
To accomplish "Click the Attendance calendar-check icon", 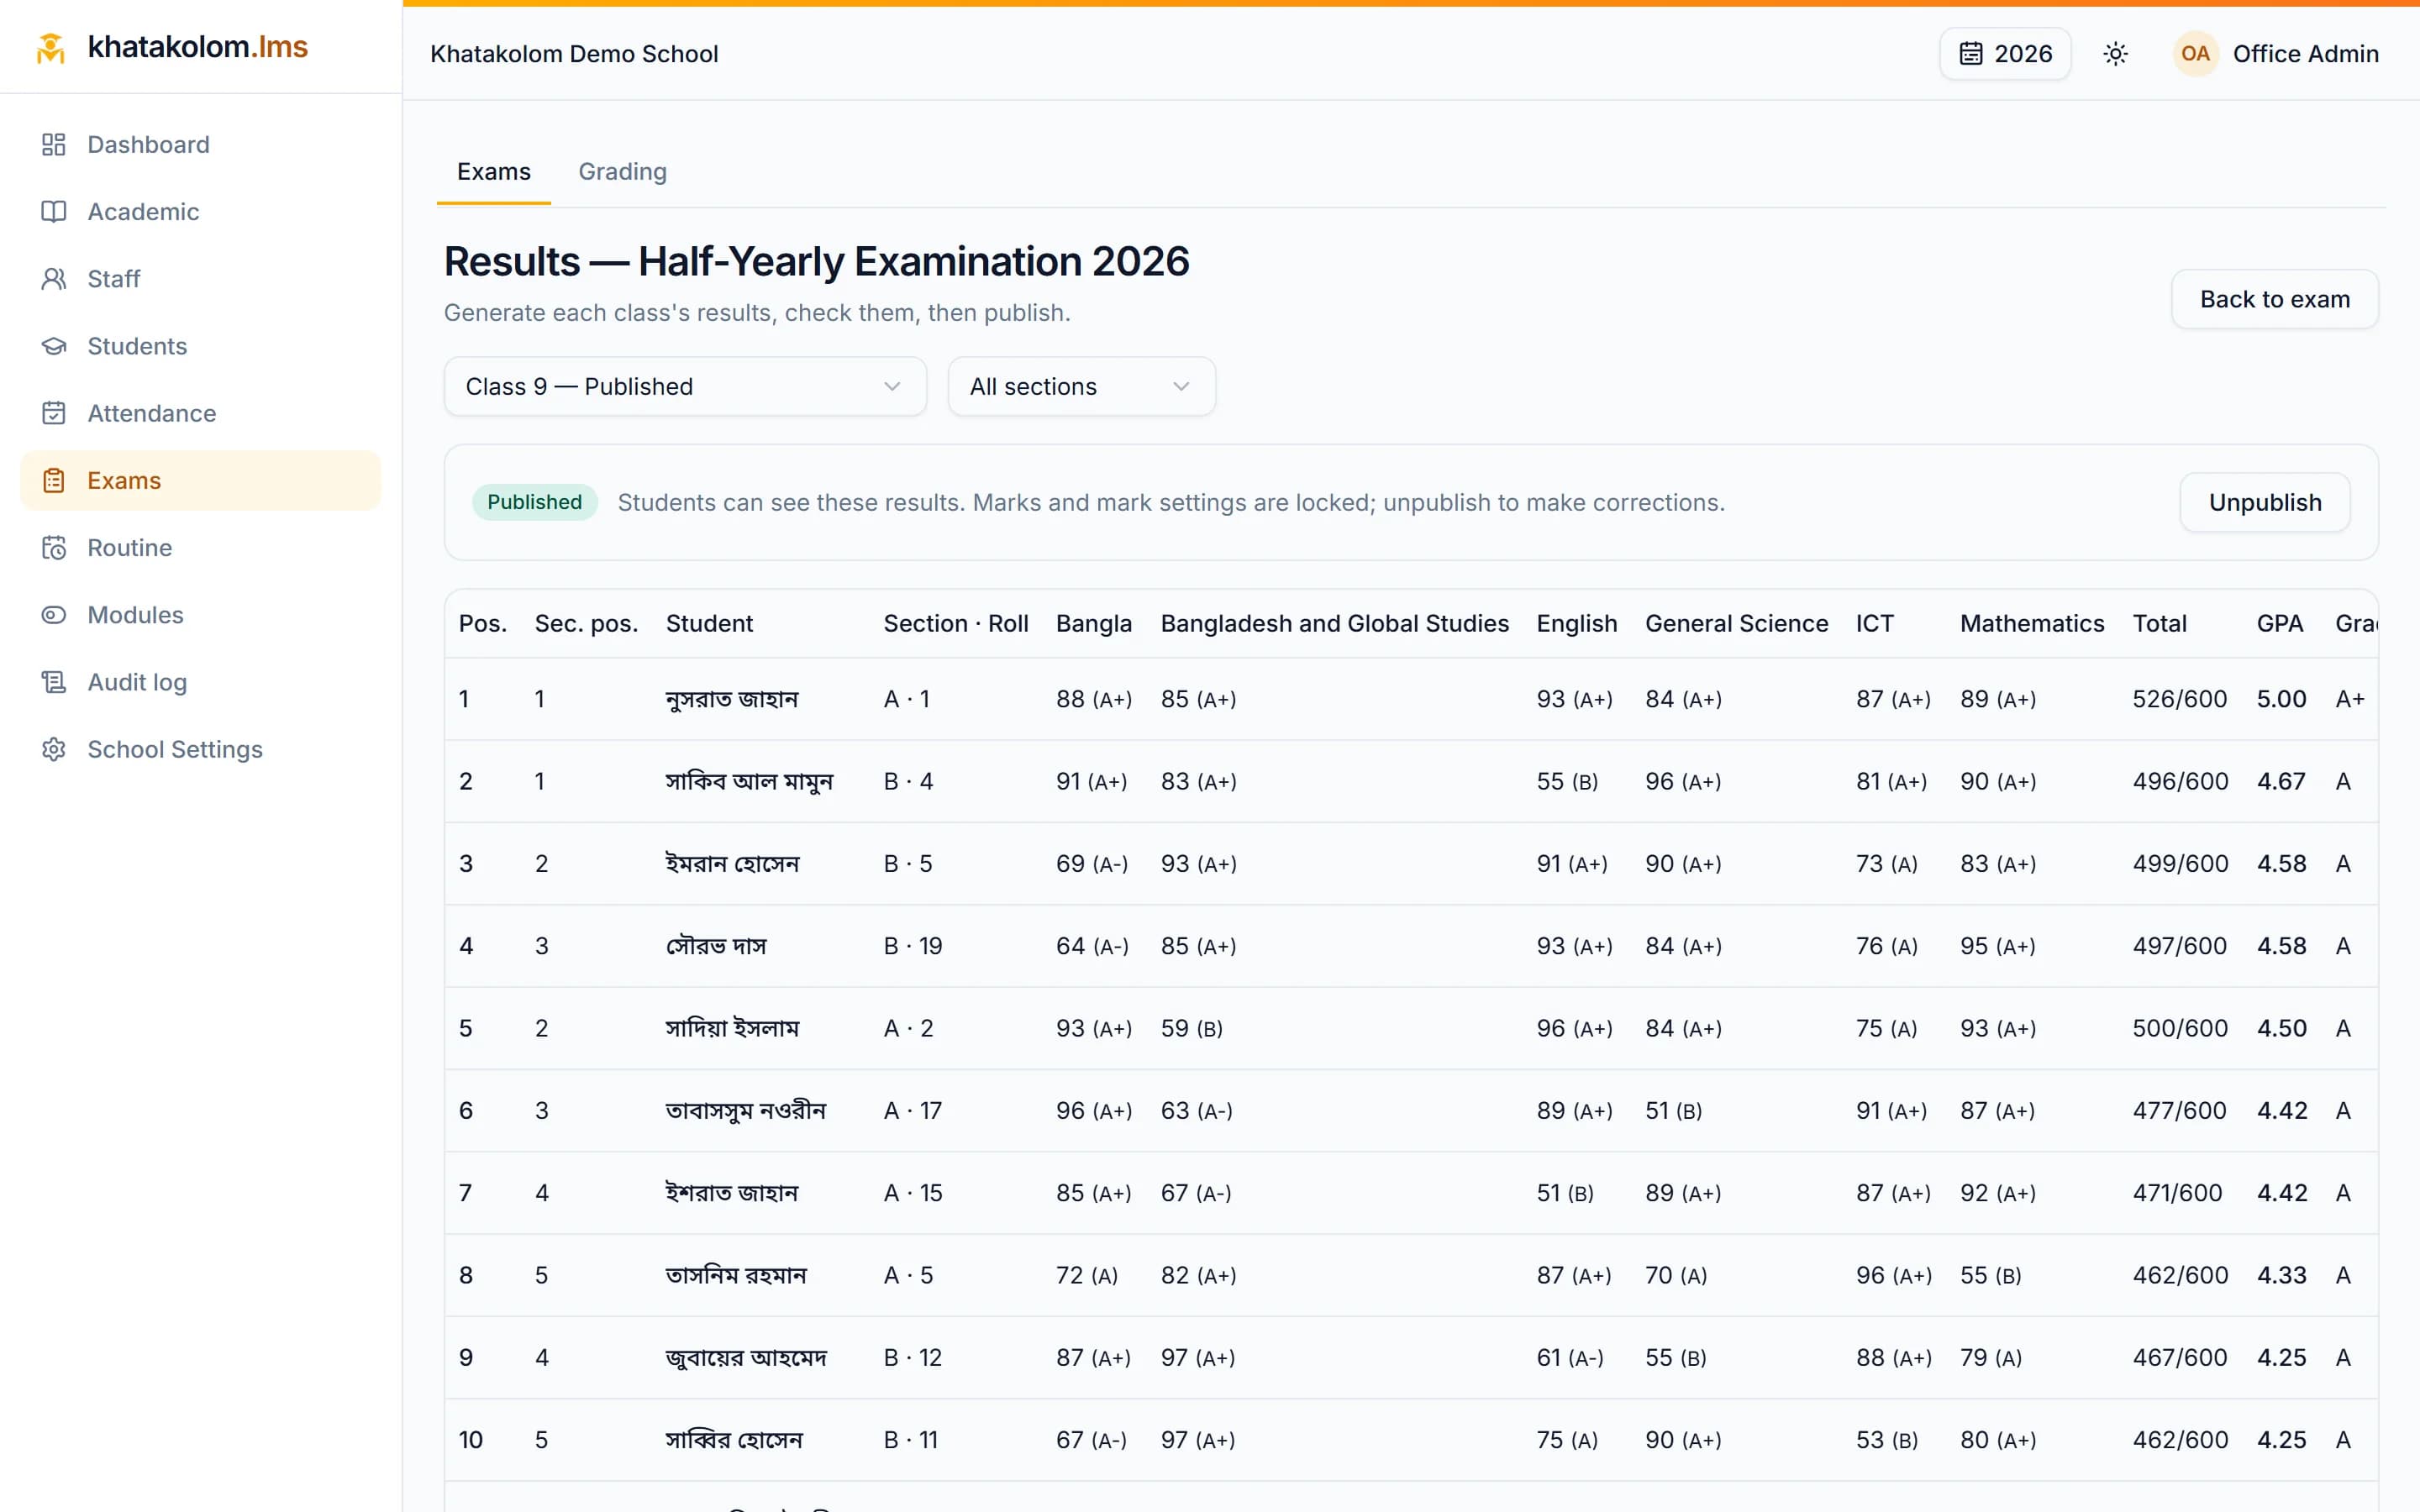I will point(54,413).
